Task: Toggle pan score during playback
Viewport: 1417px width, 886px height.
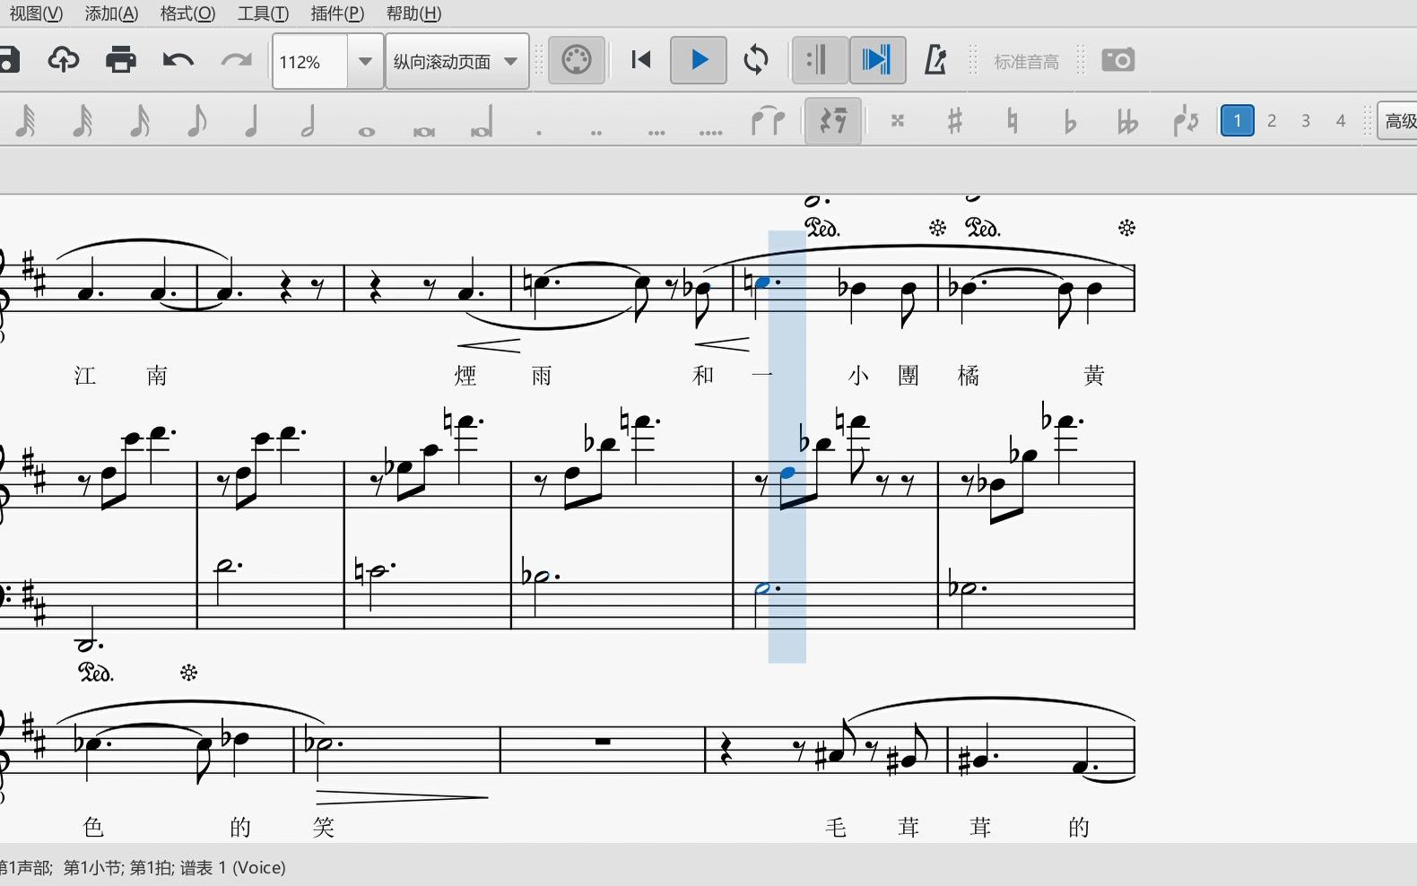Action: coord(877,60)
